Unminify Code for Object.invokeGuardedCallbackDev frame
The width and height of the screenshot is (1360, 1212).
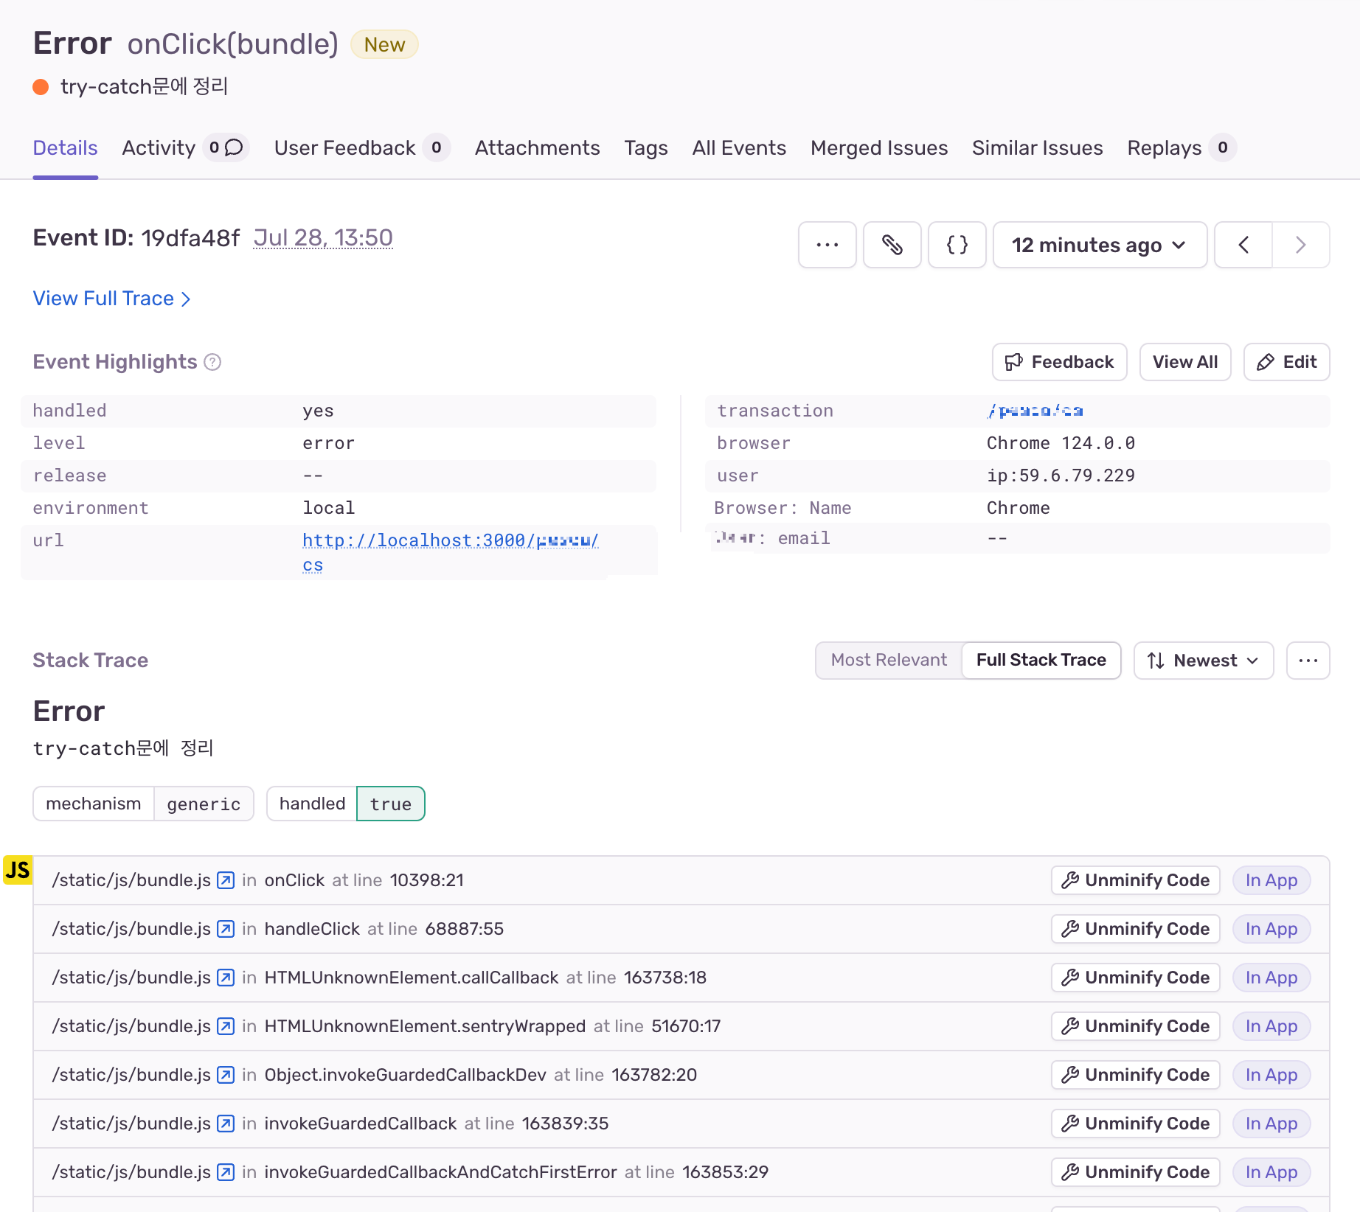click(1135, 1075)
